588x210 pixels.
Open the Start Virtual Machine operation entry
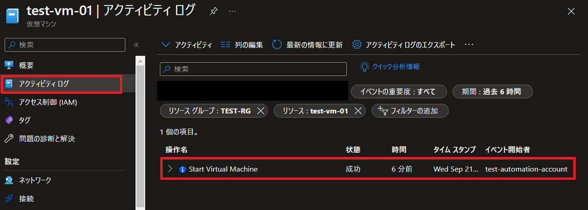(223, 169)
